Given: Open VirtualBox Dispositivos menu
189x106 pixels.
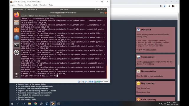Looking at the screenshot, I should point(43,5).
